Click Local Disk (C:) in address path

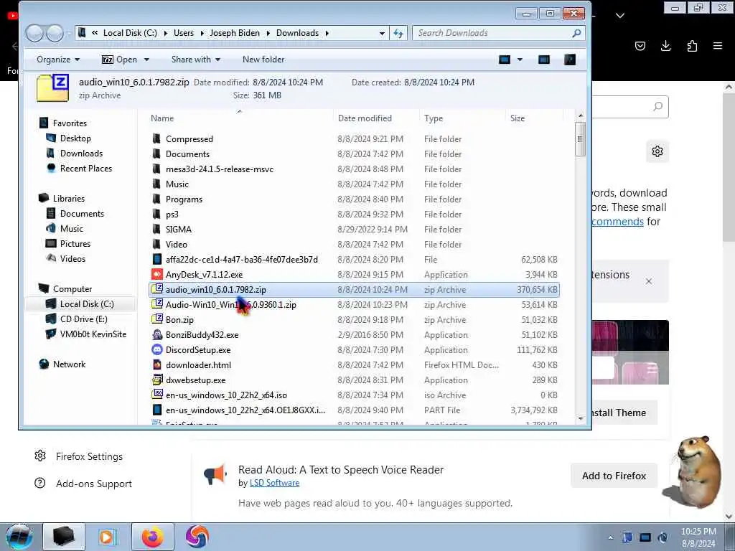click(130, 33)
